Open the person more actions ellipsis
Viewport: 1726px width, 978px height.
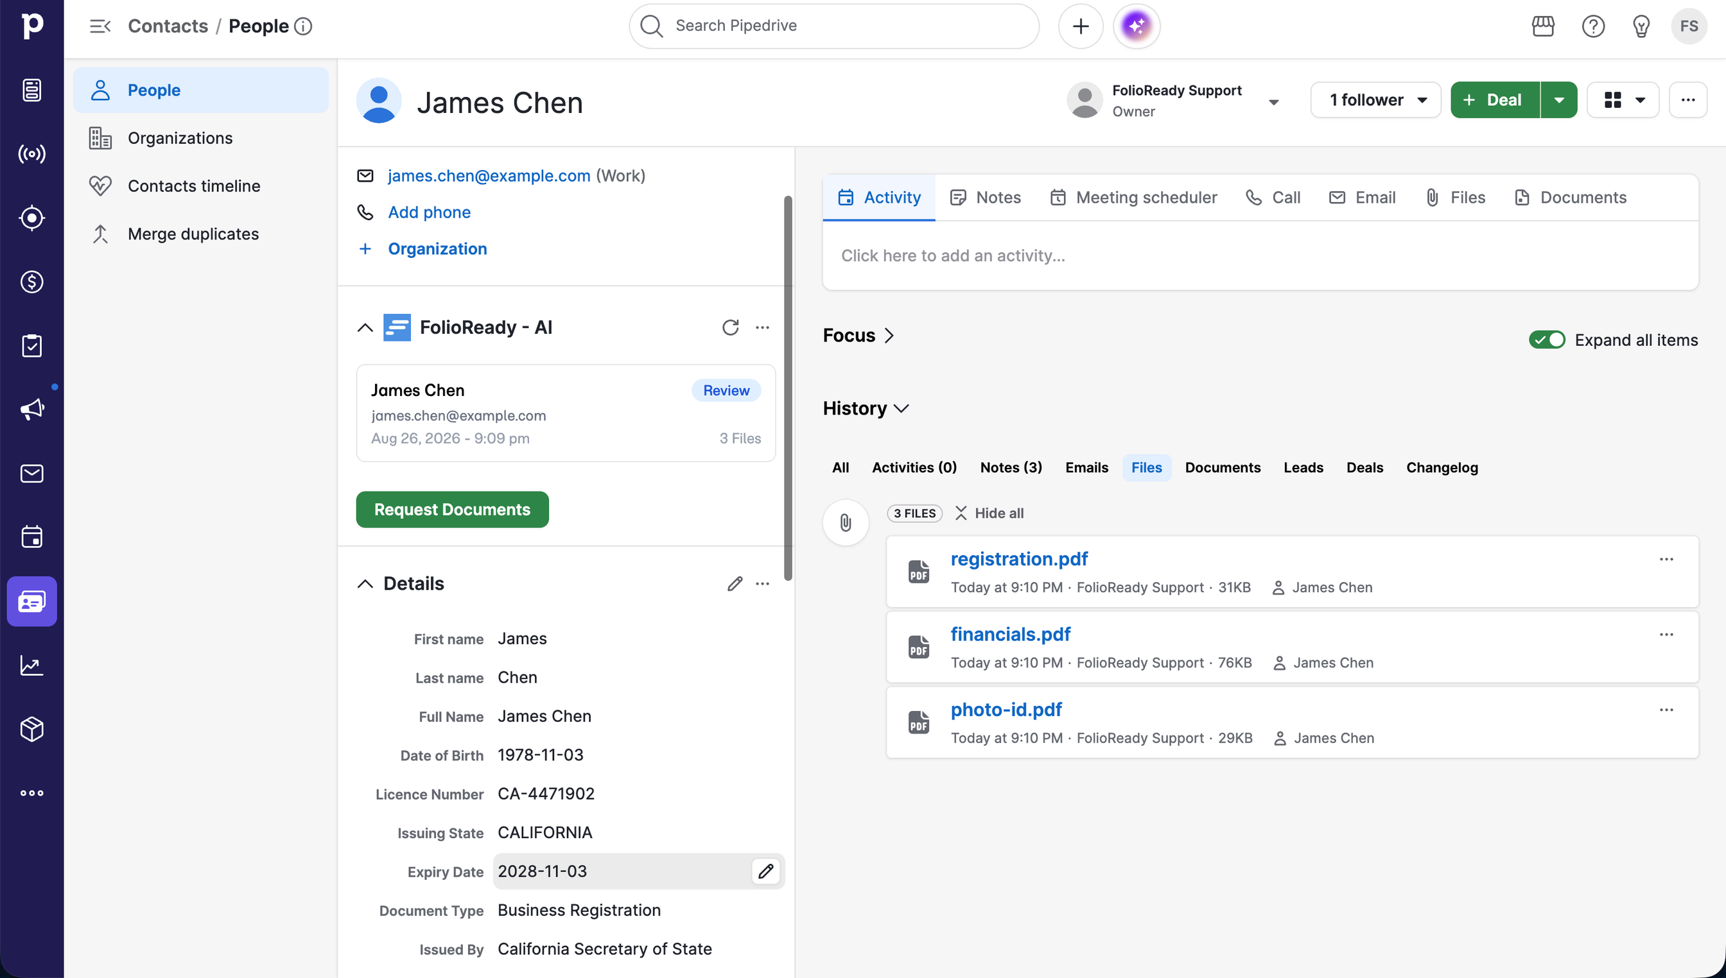(x=1688, y=100)
